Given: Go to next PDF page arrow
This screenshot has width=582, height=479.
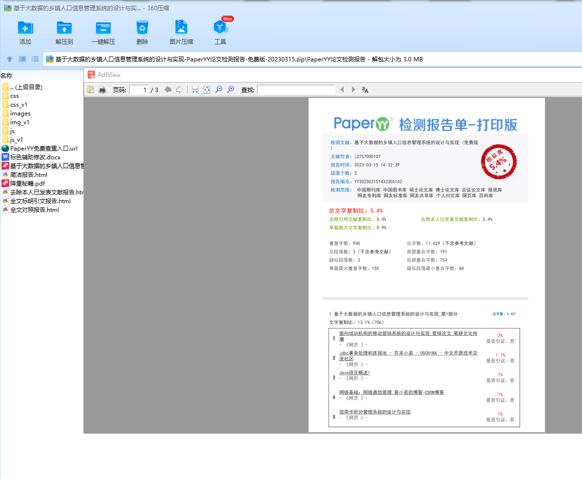Looking at the screenshot, I should pos(179,90).
